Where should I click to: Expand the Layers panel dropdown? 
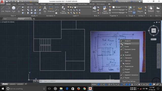pyautogui.click(x=75, y=16)
